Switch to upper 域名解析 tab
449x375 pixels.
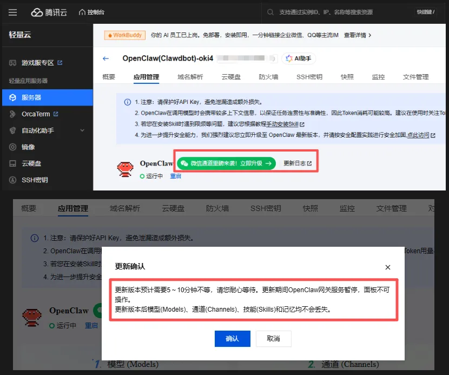pyautogui.click(x=190, y=77)
